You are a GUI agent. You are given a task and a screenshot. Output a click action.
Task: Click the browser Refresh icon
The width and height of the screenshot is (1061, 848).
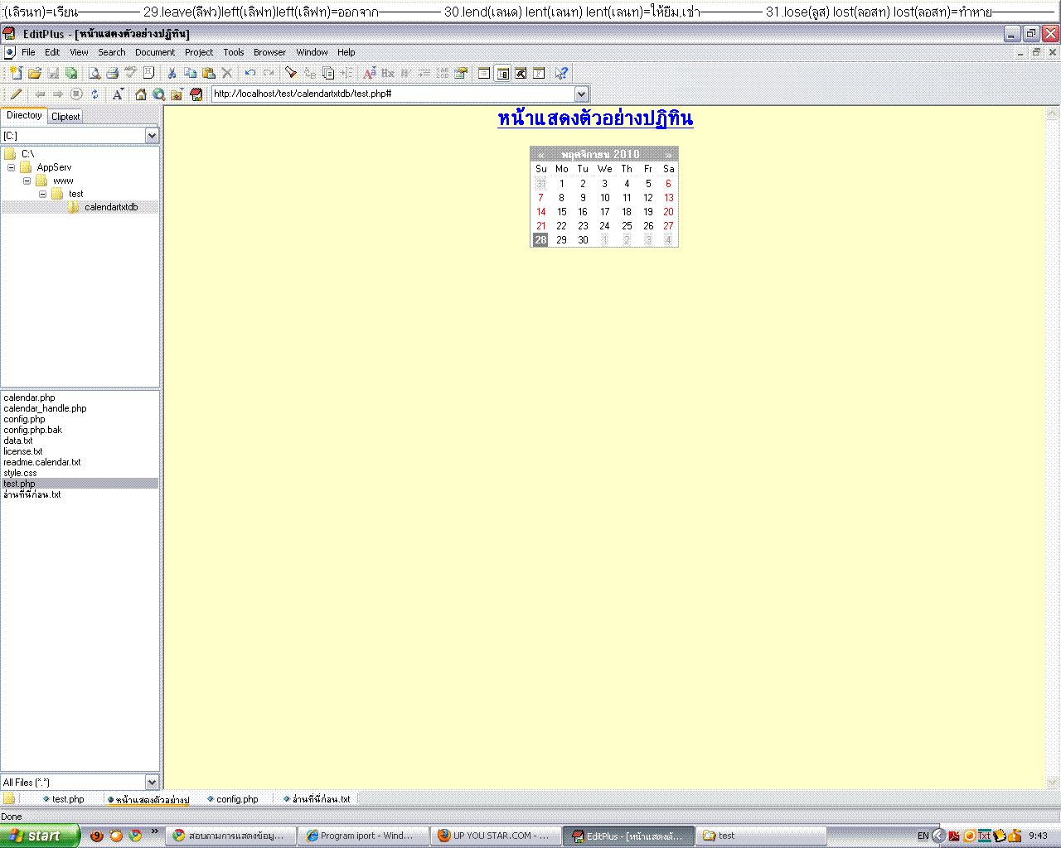tap(94, 94)
